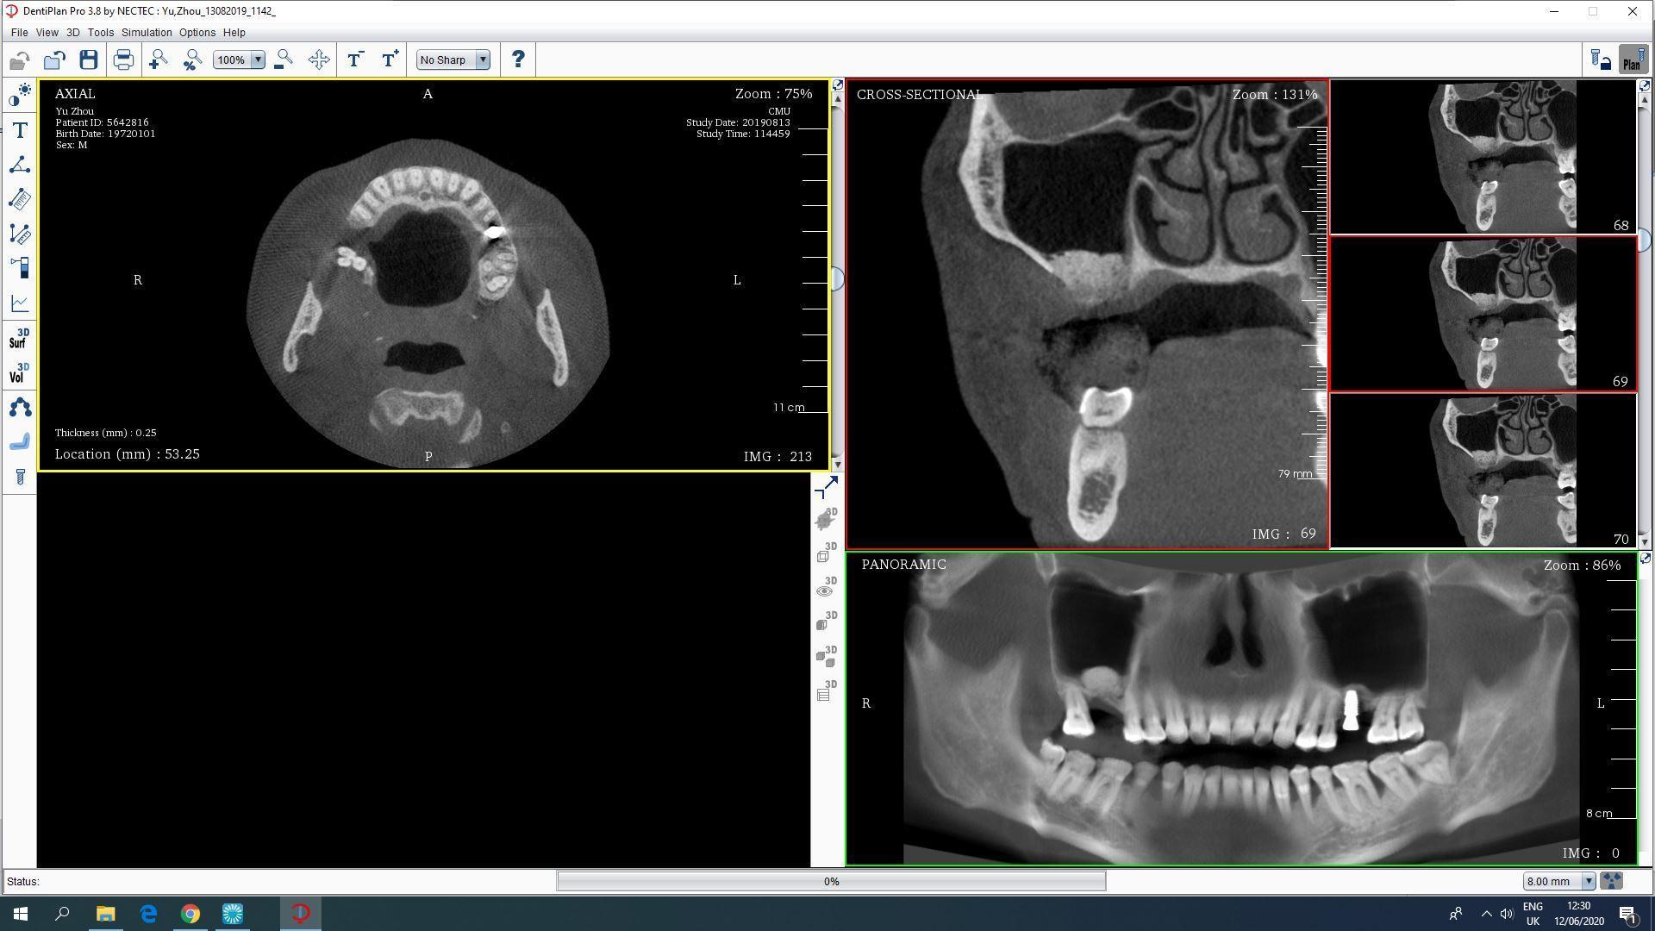
Task: Open the notification center icon
Action: pyautogui.click(x=1627, y=914)
